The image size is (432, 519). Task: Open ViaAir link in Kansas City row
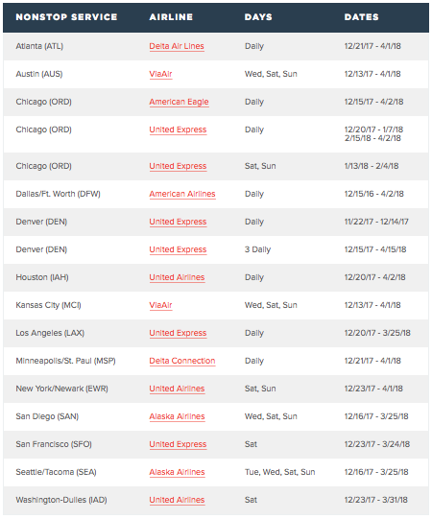160,305
